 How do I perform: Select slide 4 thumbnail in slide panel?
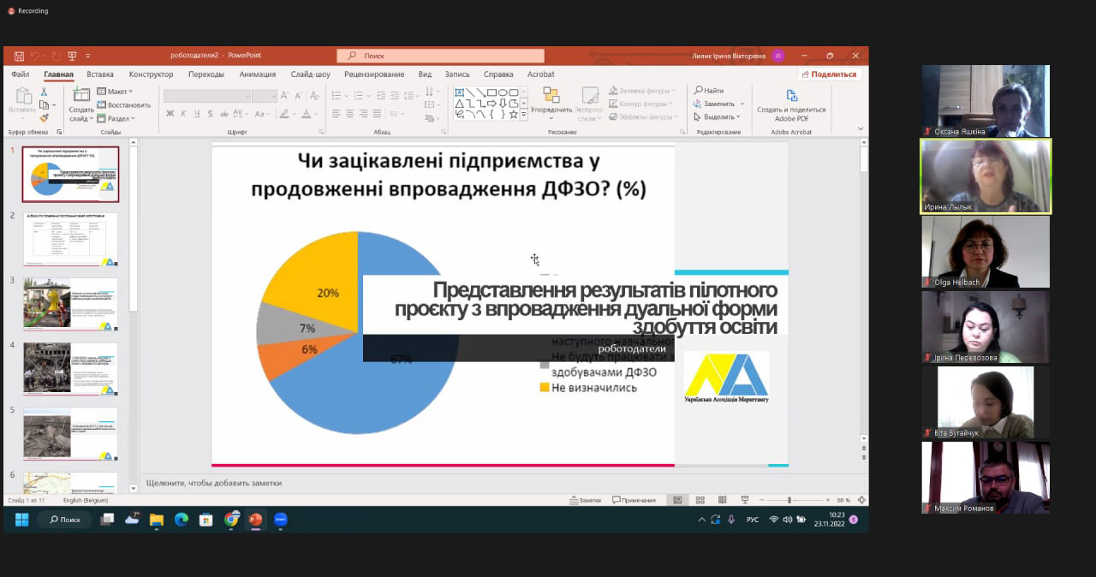[70, 369]
